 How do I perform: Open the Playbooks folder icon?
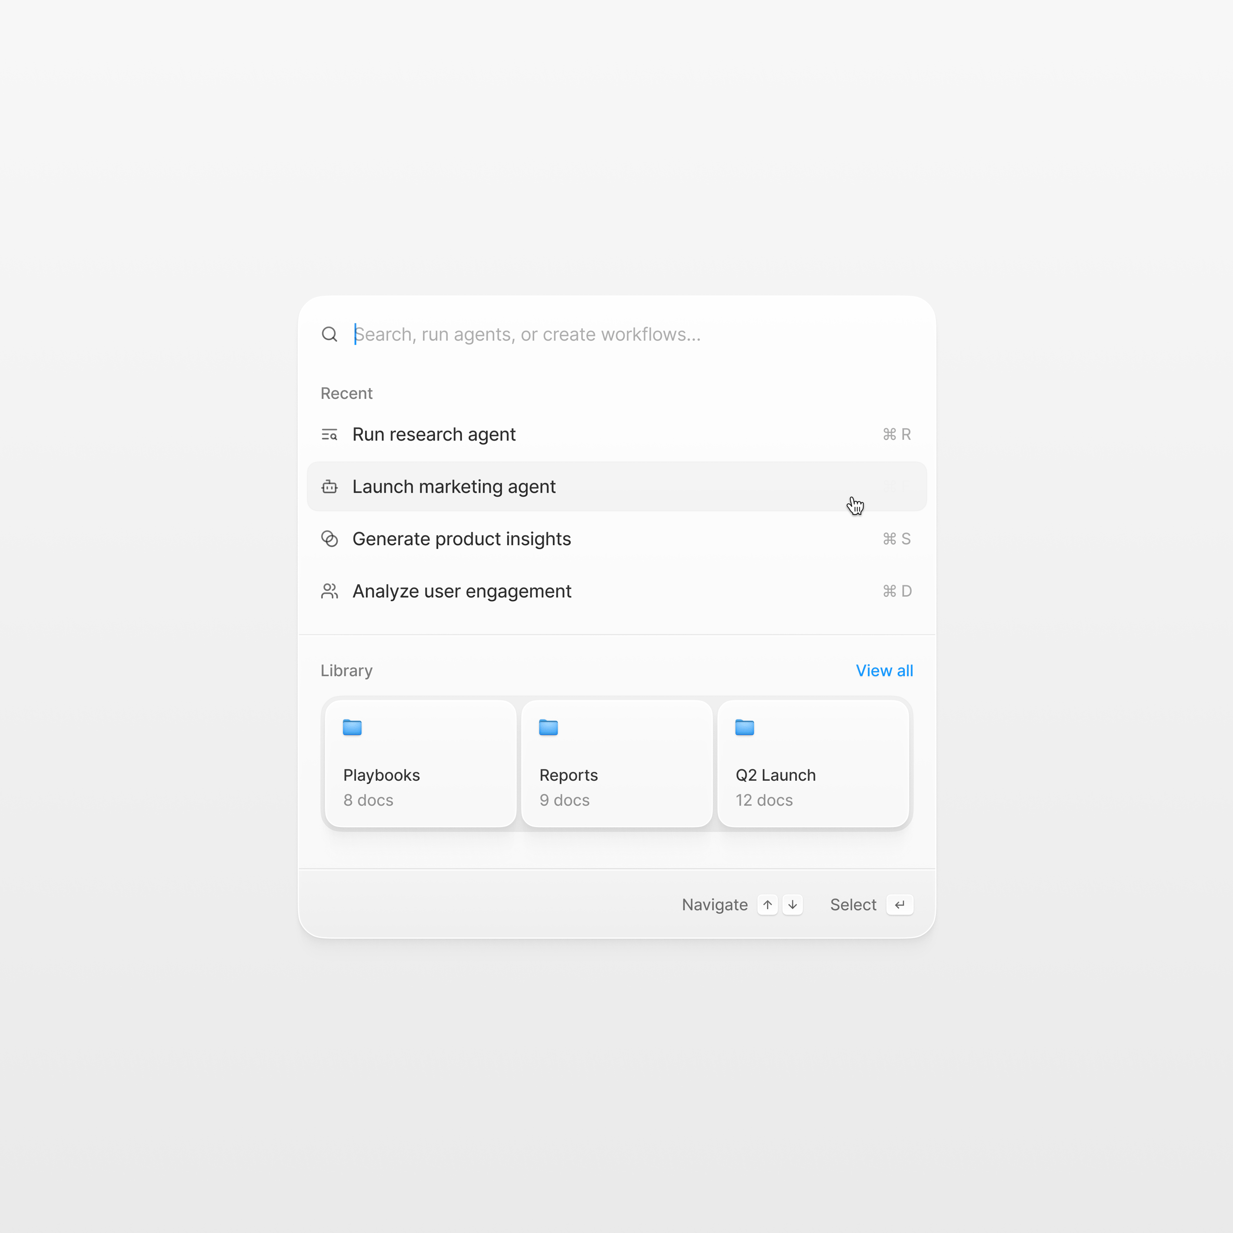pos(352,728)
